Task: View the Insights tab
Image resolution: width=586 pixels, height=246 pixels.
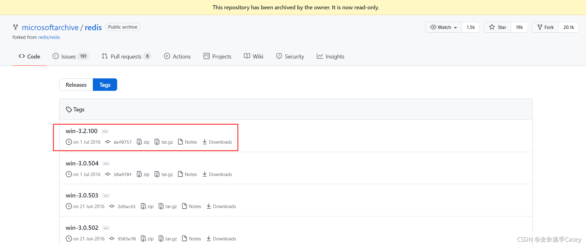Action: click(331, 56)
